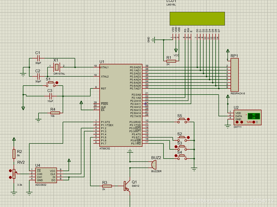The image size is (277, 207).
Task: Click the AT89C52 part name label
Action: [104, 148]
